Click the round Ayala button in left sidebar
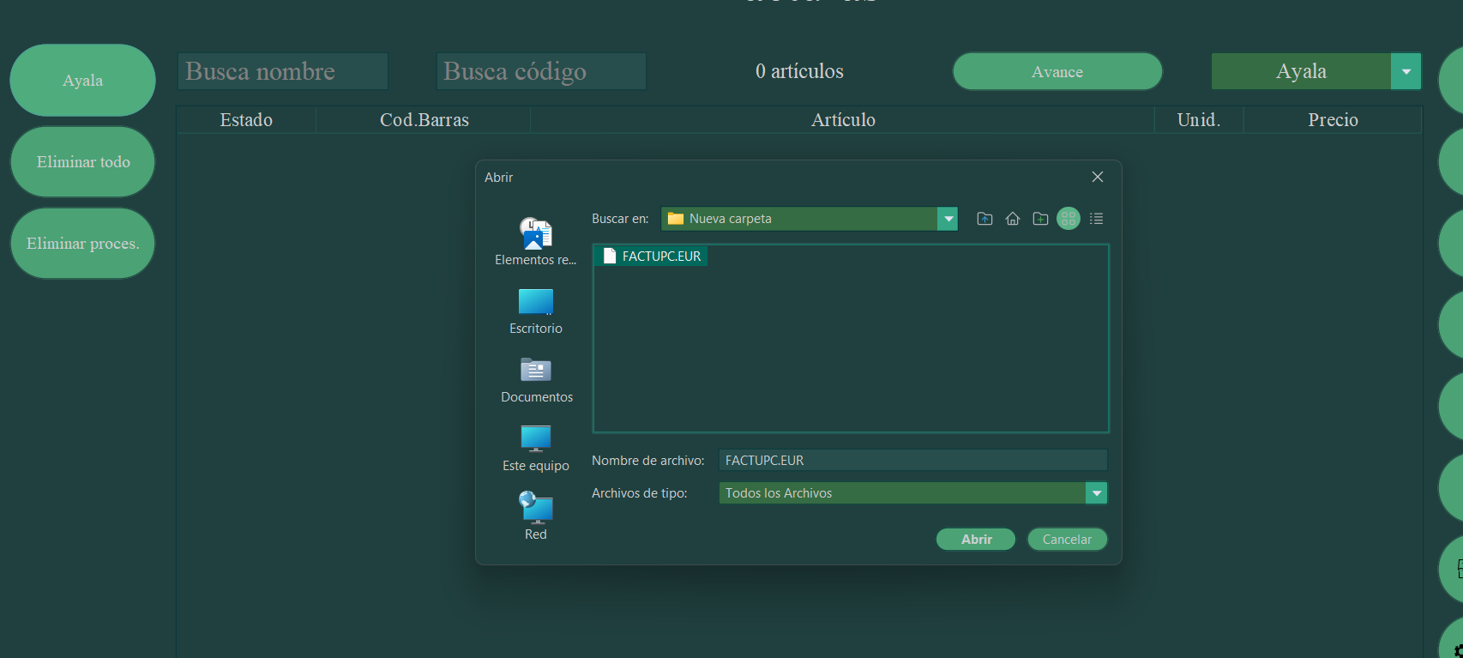This screenshot has width=1463, height=658. pos(82,81)
